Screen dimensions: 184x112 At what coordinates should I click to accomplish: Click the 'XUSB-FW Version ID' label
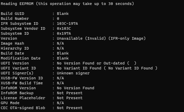[x=22, y=78]
